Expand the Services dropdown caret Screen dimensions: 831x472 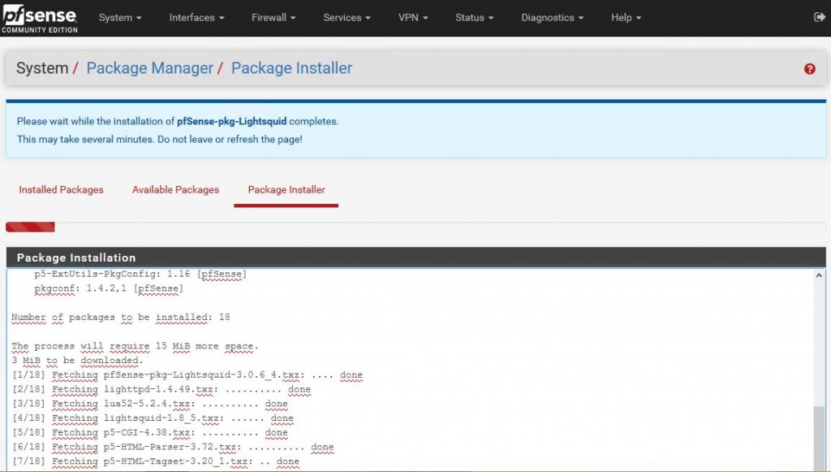pyautogui.click(x=366, y=17)
